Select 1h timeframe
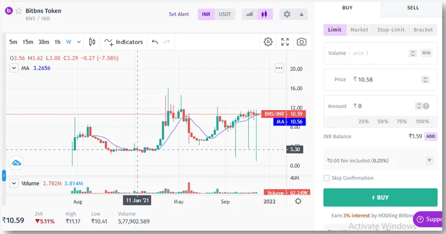The height and width of the screenshot is (234, 446). tap(57, 42)
